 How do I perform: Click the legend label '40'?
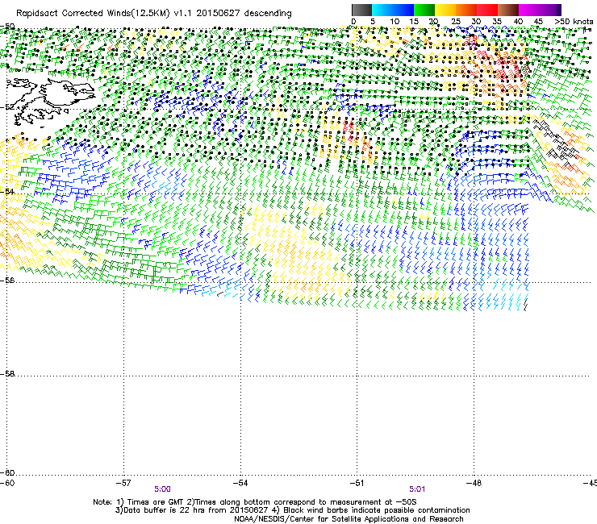[518, 21]
